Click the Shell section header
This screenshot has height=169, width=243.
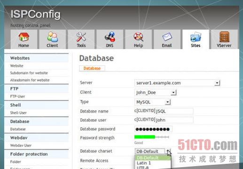tap(36, 105)
